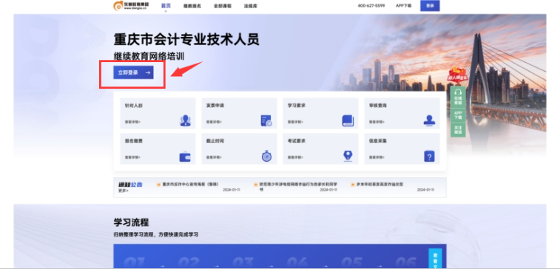
Task: Click the question mark icon in 信息采集 card
Action: 429,156
